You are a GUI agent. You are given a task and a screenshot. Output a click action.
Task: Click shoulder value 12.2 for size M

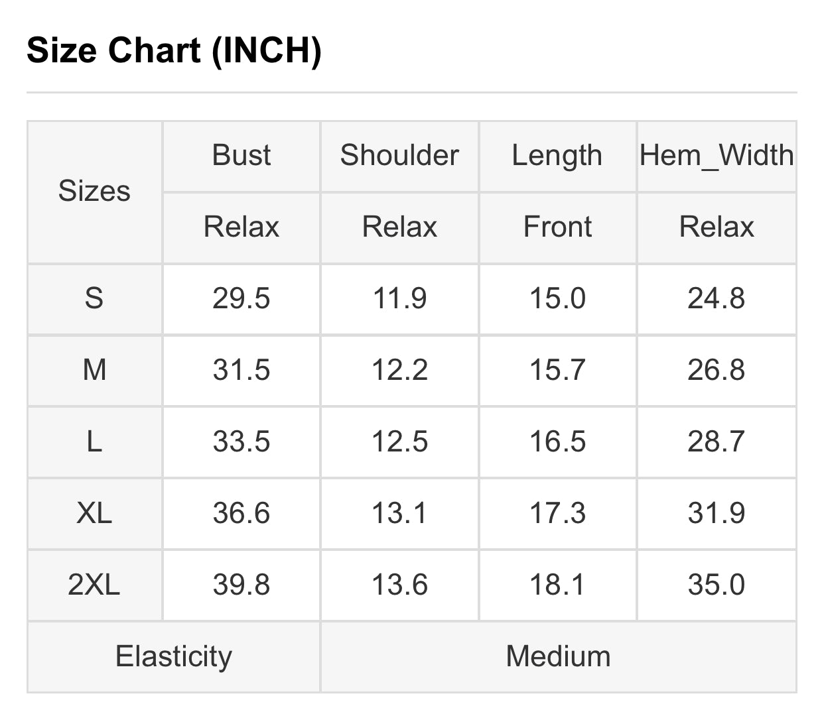pos(399,370)
